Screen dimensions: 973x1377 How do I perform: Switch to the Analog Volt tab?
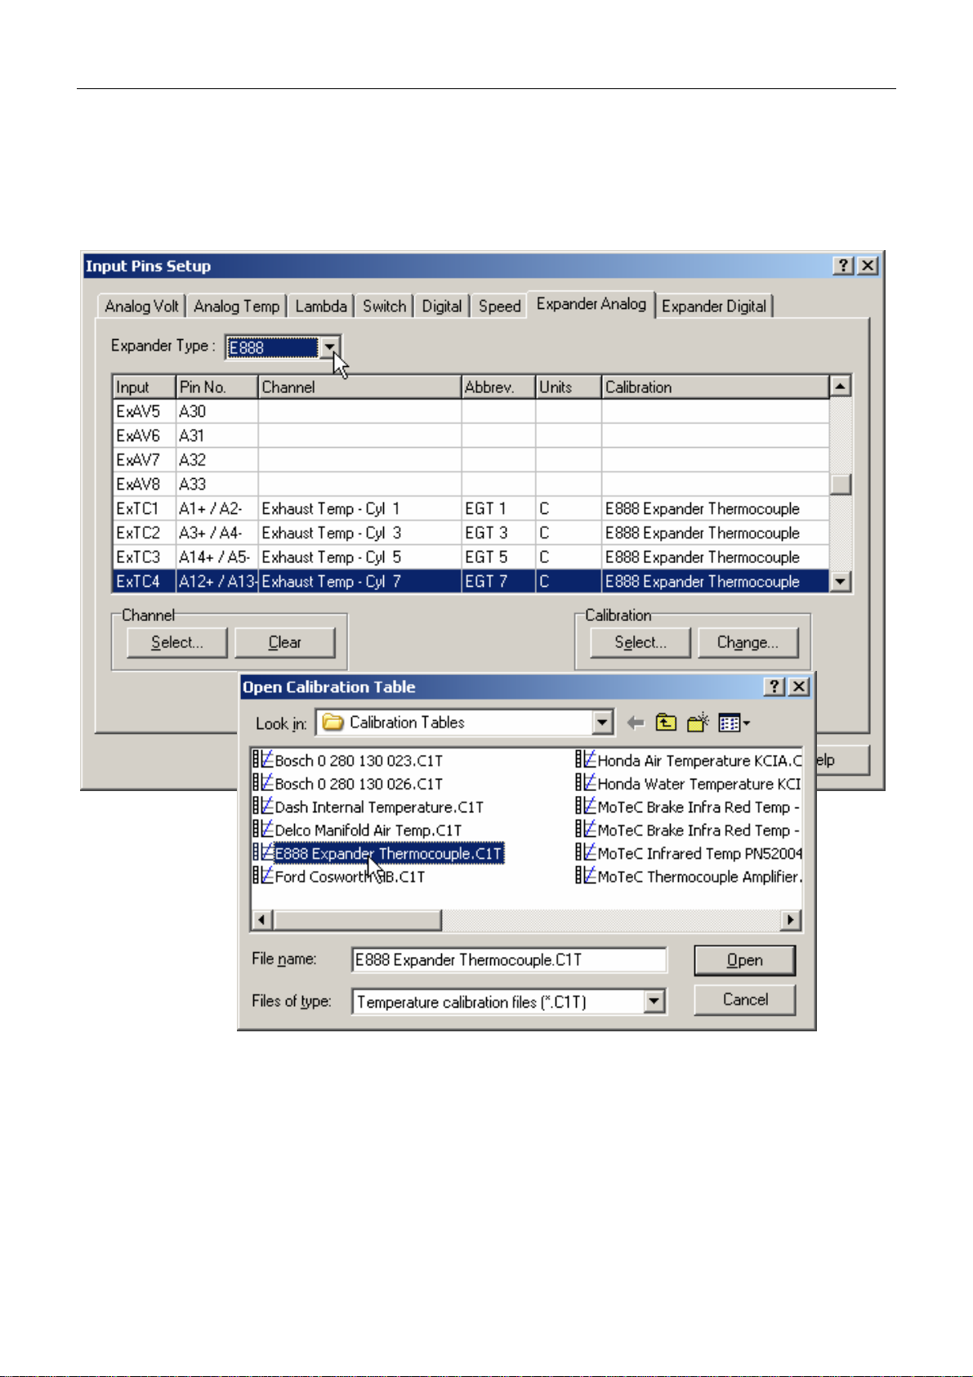141,306
